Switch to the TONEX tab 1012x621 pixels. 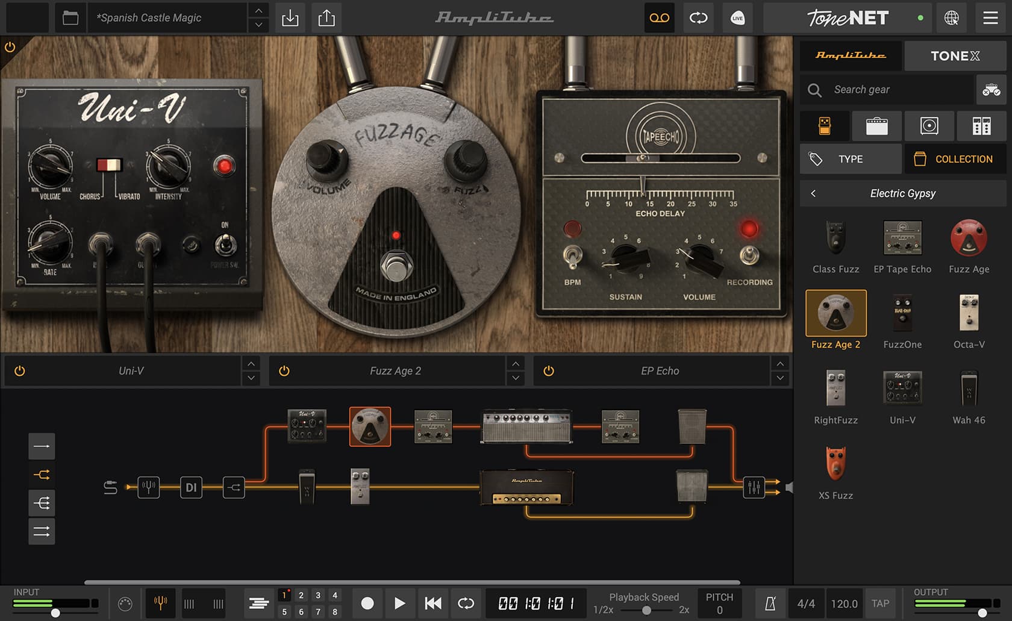tap(955, 56)
